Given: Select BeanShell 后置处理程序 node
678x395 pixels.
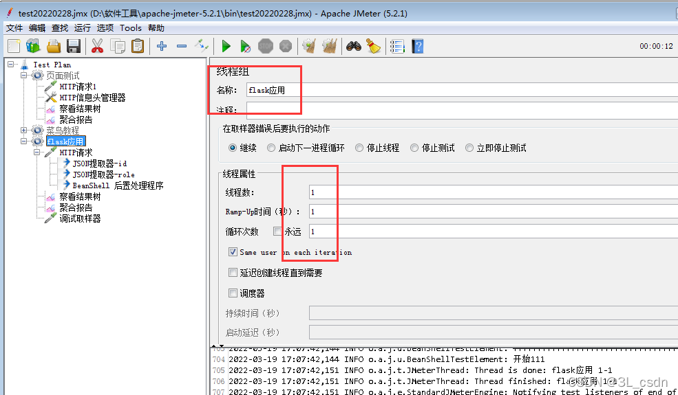Looking at the screenshot, I should [x=118, y=185].
